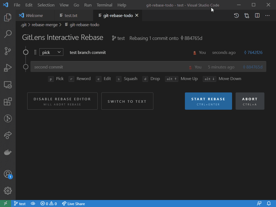Split the editor using the title bar icon
276x207 pixels.
(x=257, y=15)
